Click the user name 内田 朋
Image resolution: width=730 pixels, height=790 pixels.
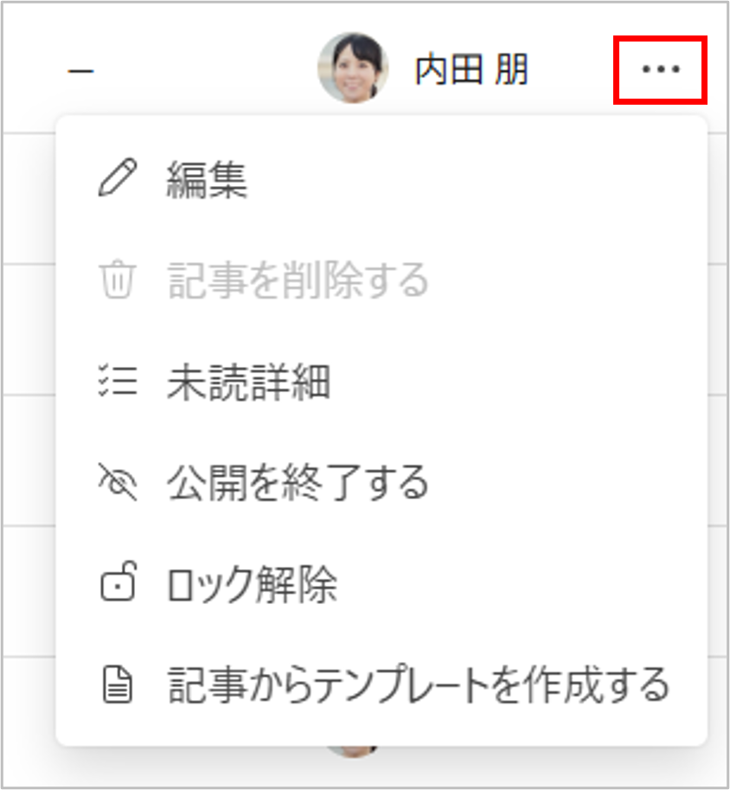[x=471, y=69]
